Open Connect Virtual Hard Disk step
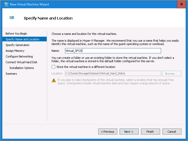Image resolution: width=188 pixels, height=141 pixels. pos(21,62)
